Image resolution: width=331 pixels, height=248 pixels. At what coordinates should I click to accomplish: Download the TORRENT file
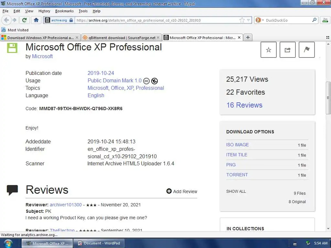(x=237, y=175)
